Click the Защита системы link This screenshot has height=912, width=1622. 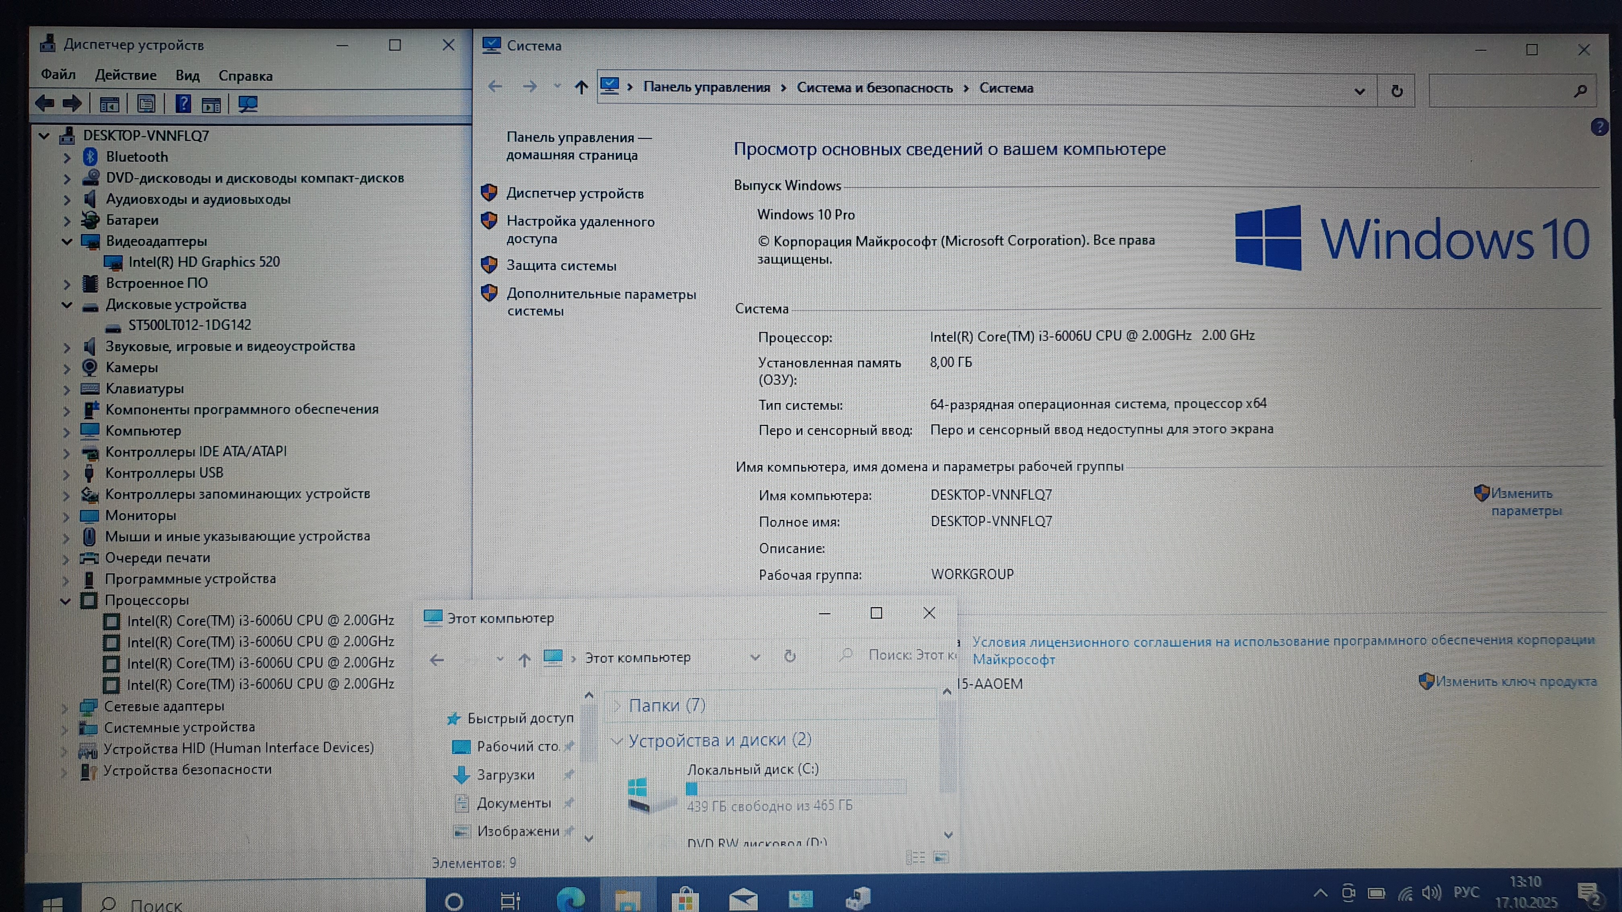(x=561, y=266)
